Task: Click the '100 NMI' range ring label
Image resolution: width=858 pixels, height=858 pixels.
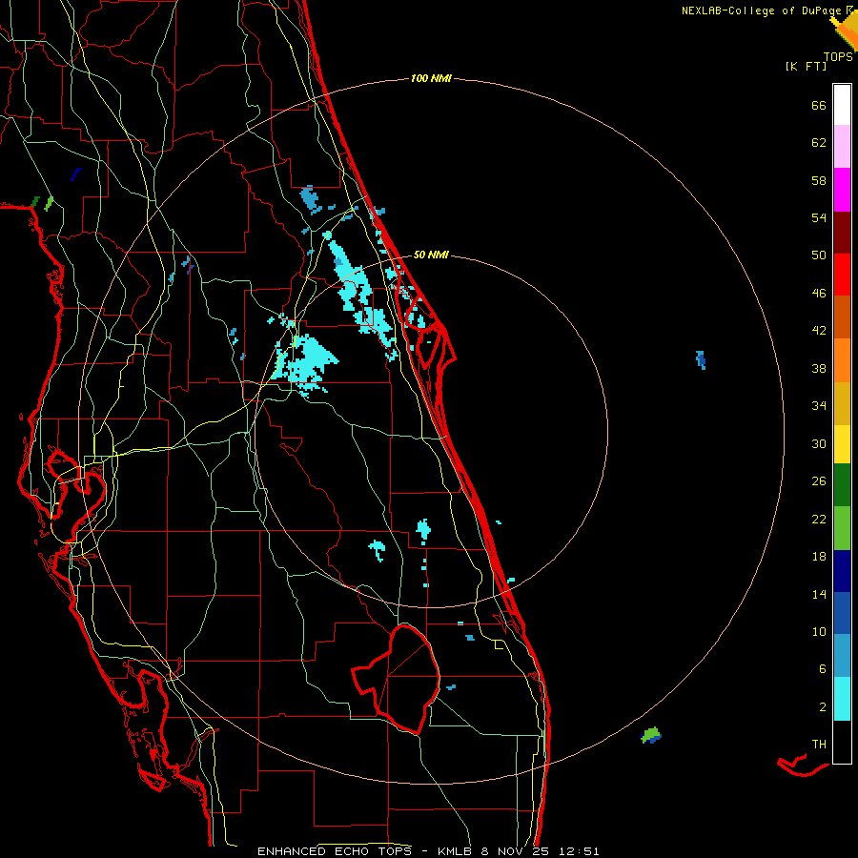Action: (431, 79)
